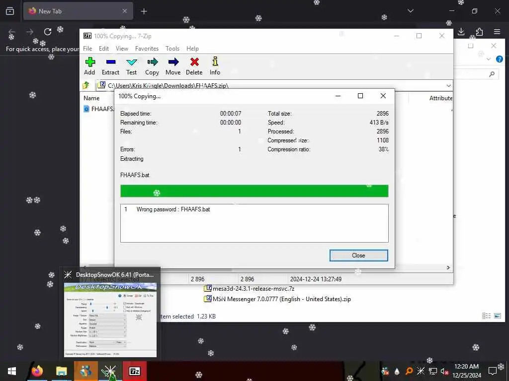Viewport: 509px width, 381px height.
Task: Click the Speed 413 B/s value
Action: click(379, 123)
